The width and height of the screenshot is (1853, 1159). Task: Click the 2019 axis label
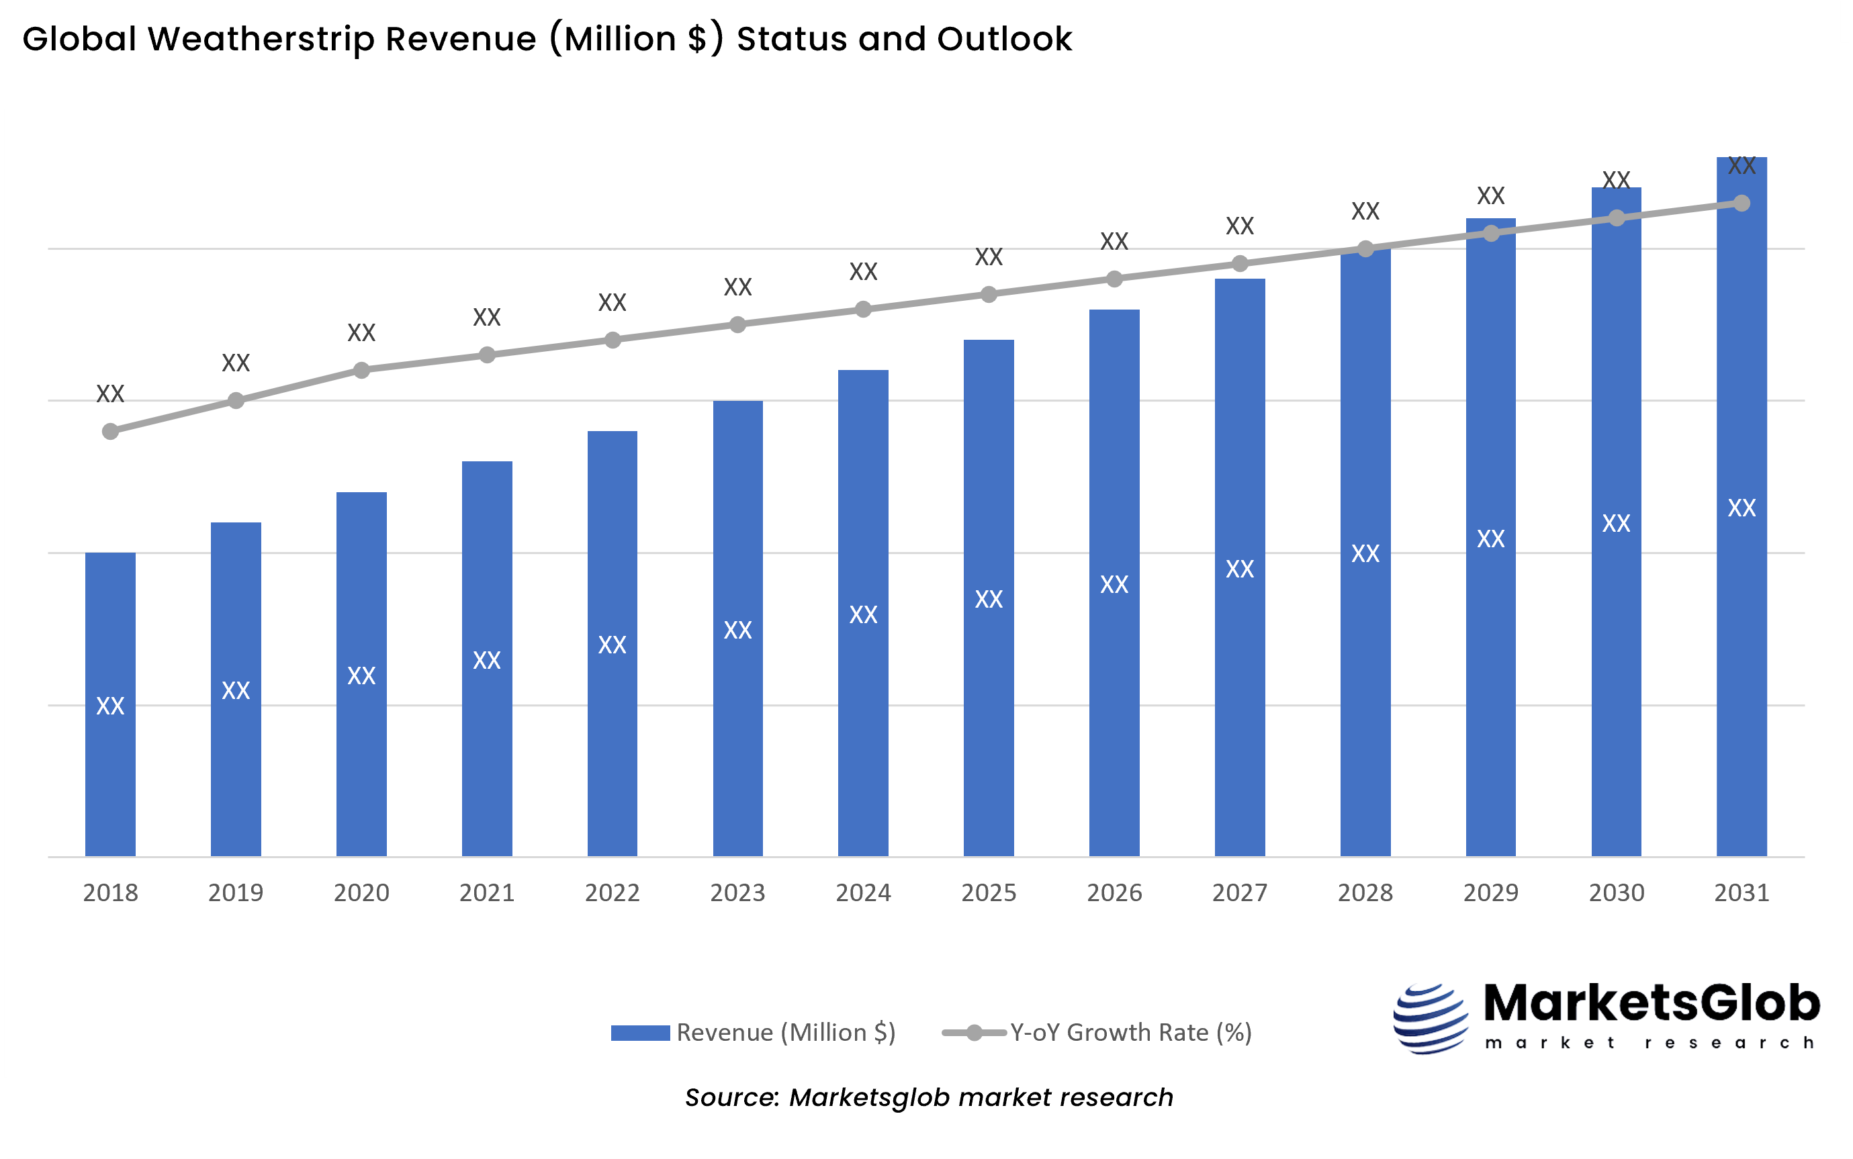tap(235, 893)
